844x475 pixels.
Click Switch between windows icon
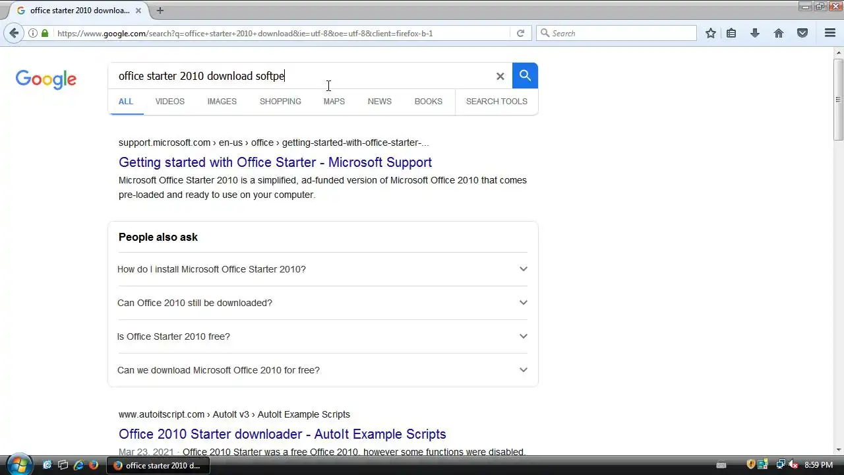click(x=63, y=465)
